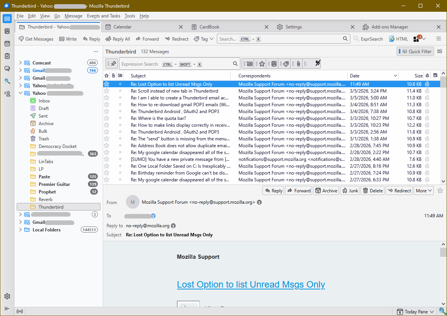Image resolution: width=447 pixels, height=316 pixels.
Task: Open the Tasks space icon
Action: pos(7,56)
